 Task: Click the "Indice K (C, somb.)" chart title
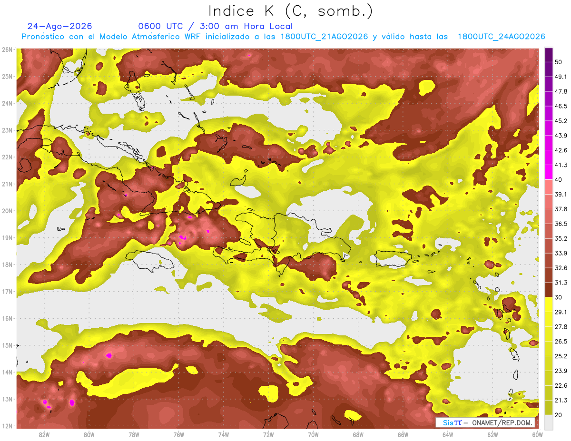coord(291,11)
